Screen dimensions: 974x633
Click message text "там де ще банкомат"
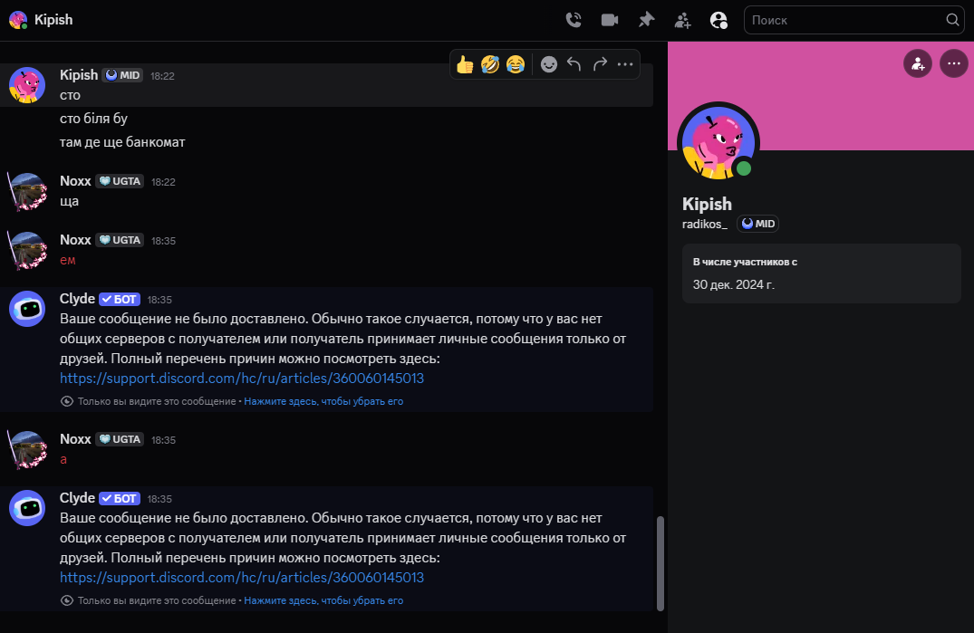(x=122, y=142)
